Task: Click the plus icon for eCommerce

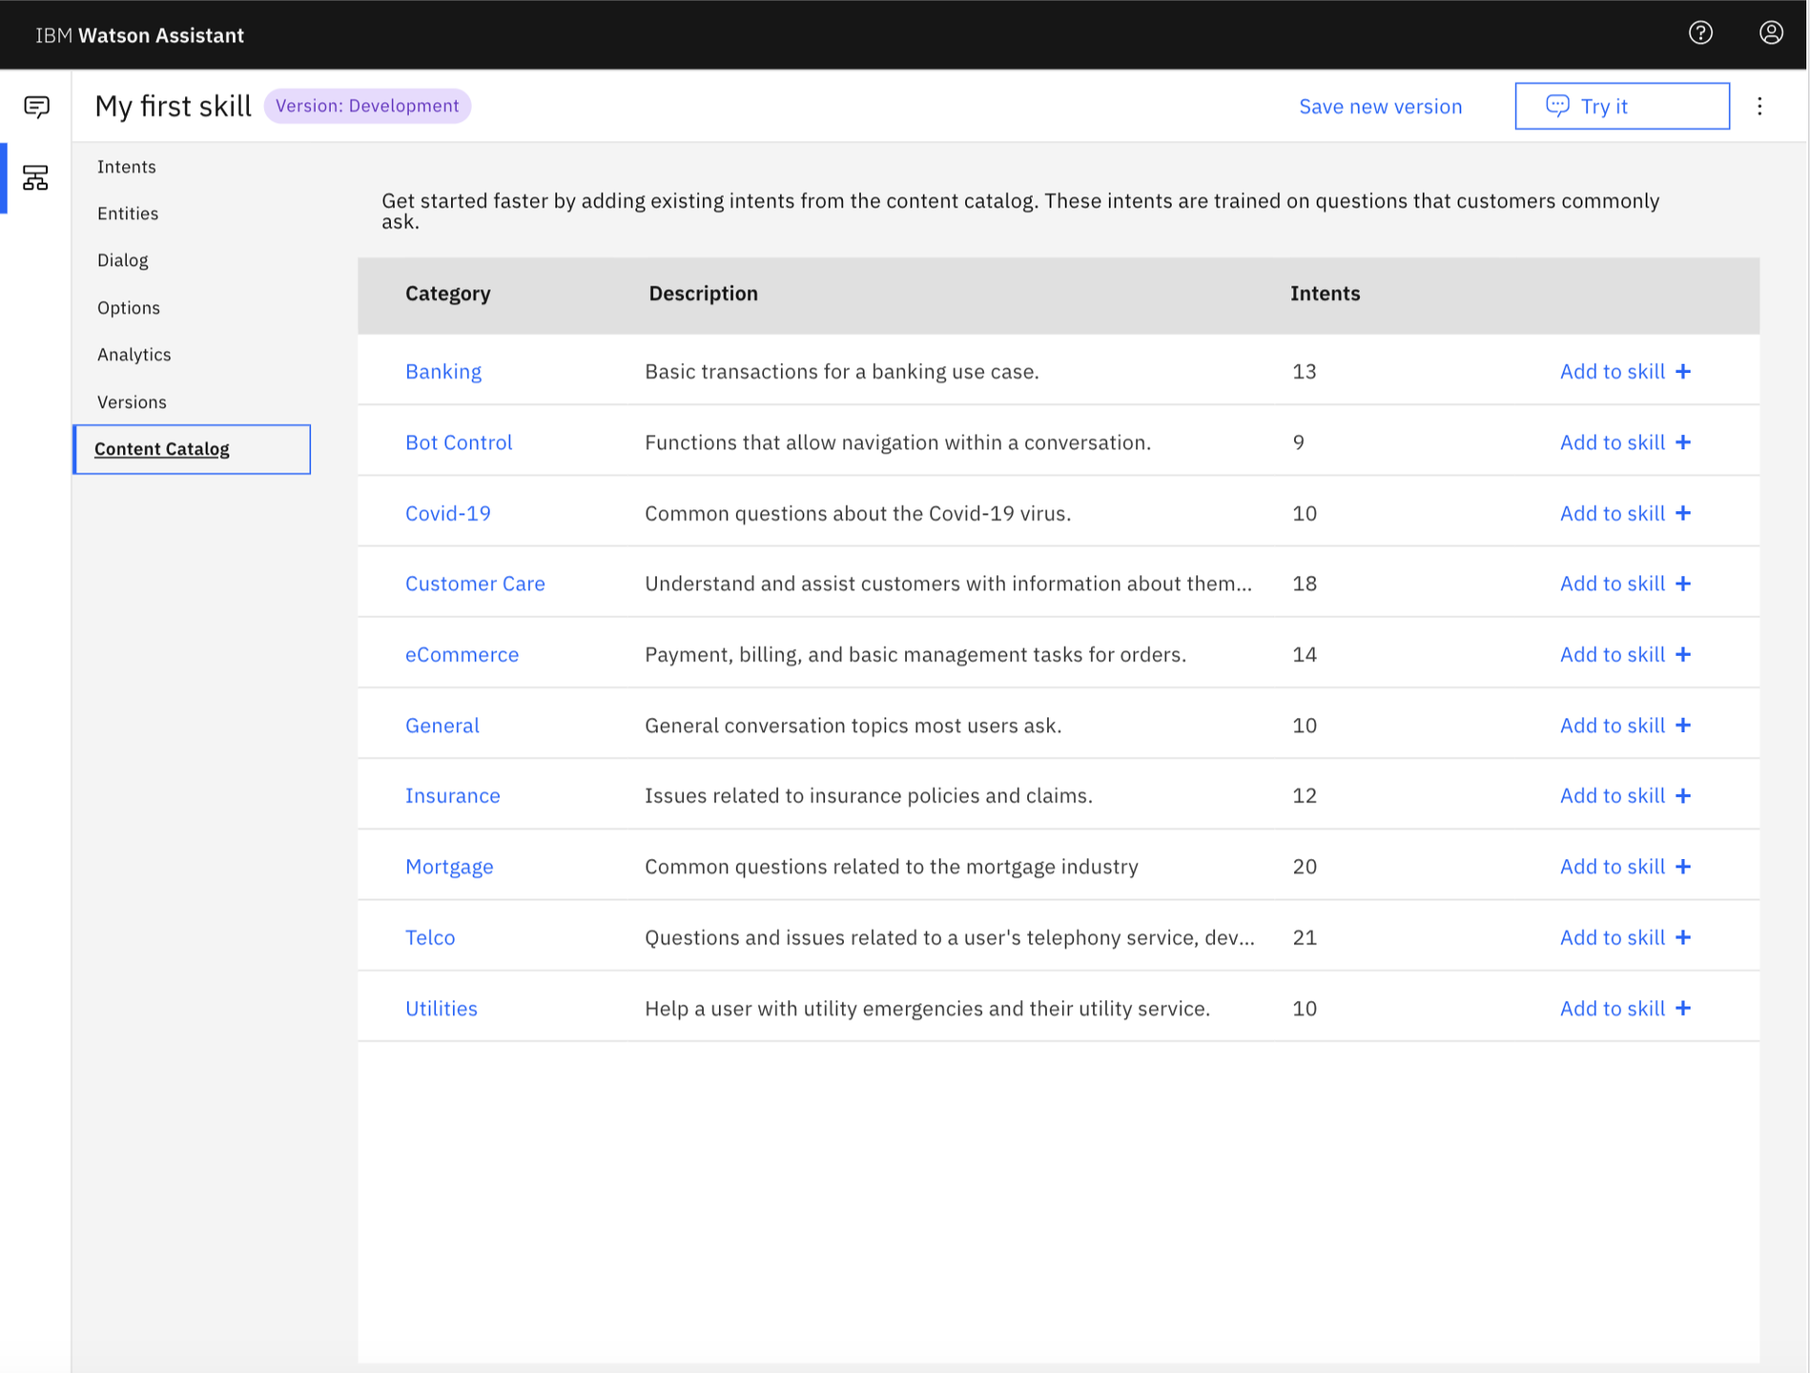Action: tap(1683, 655)
